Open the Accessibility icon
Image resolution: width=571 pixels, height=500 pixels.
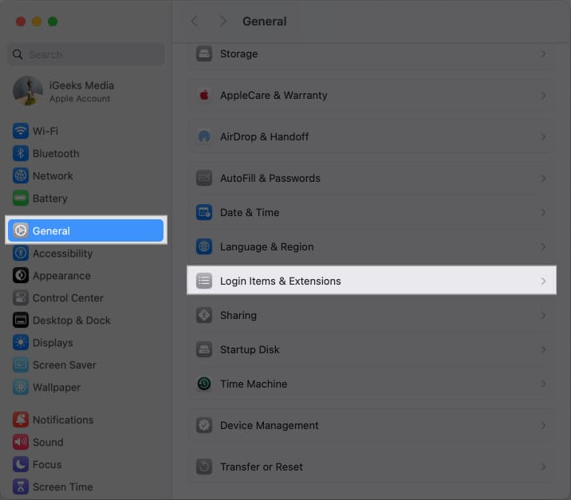(x=21, y=253)
